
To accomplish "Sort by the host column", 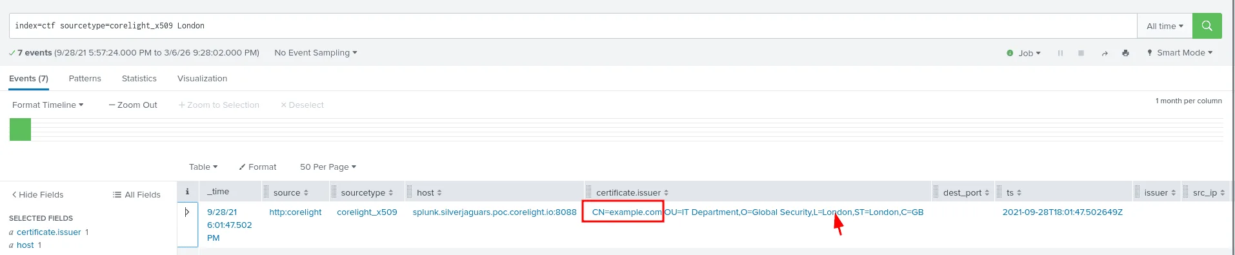I will tap(429, 192).
